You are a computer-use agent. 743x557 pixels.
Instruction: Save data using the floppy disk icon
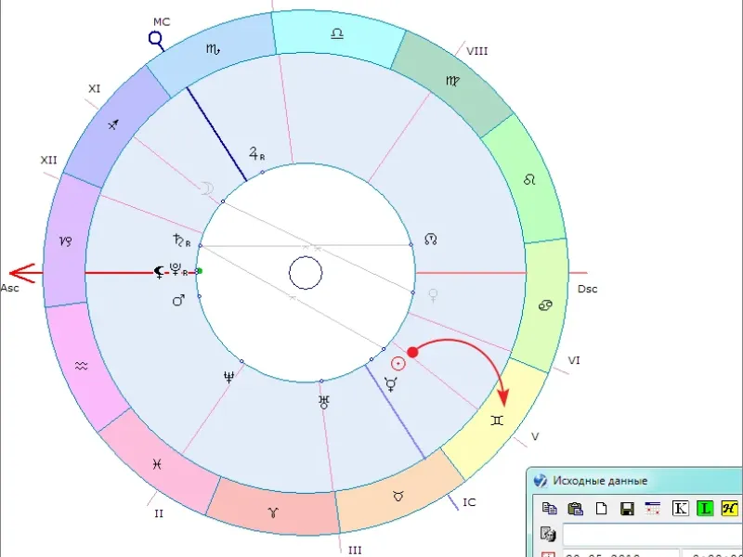(626, 509)
